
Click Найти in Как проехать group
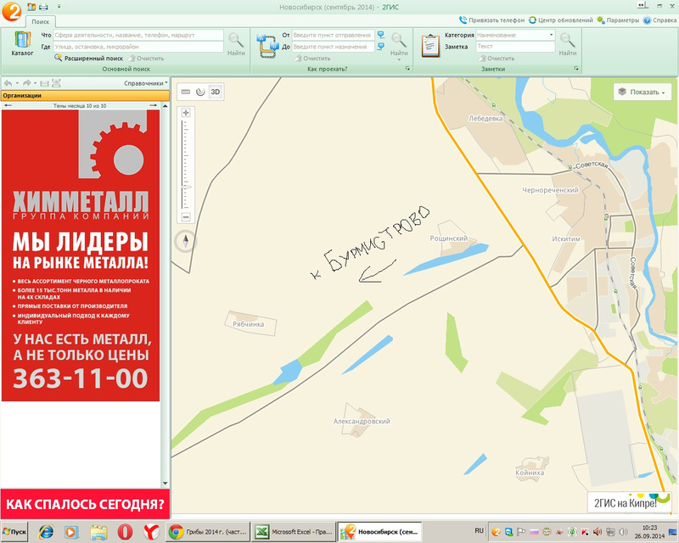click(x=399, y=44)
